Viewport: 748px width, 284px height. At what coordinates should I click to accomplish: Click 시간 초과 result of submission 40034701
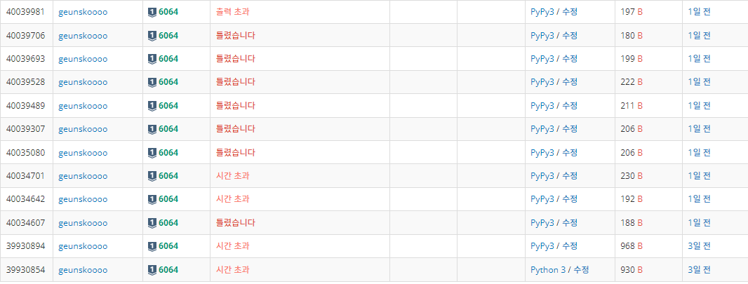[x=232, y=176]
